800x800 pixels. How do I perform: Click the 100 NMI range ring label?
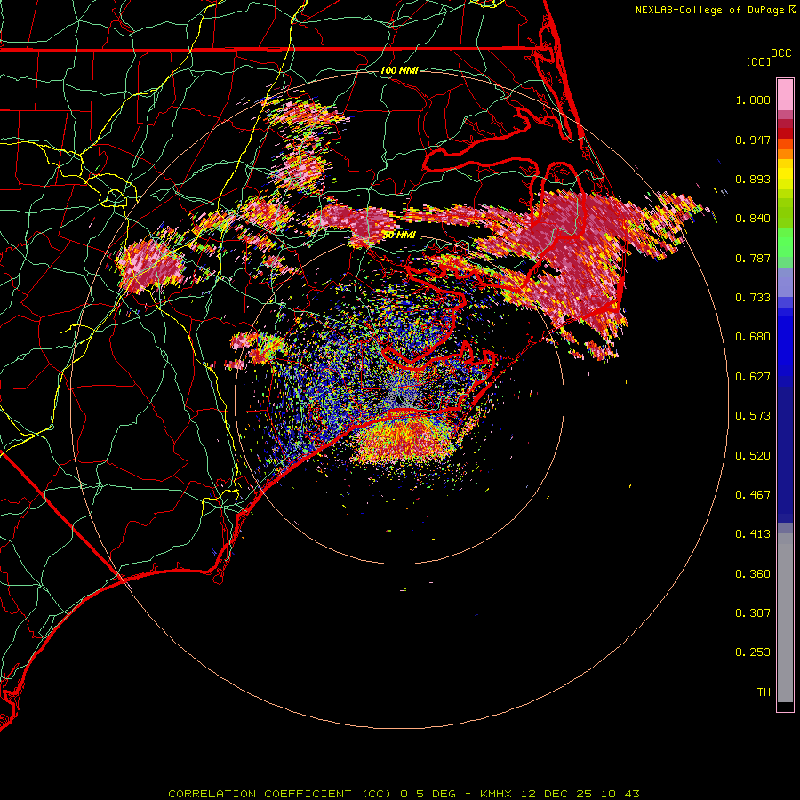(399, 70)
